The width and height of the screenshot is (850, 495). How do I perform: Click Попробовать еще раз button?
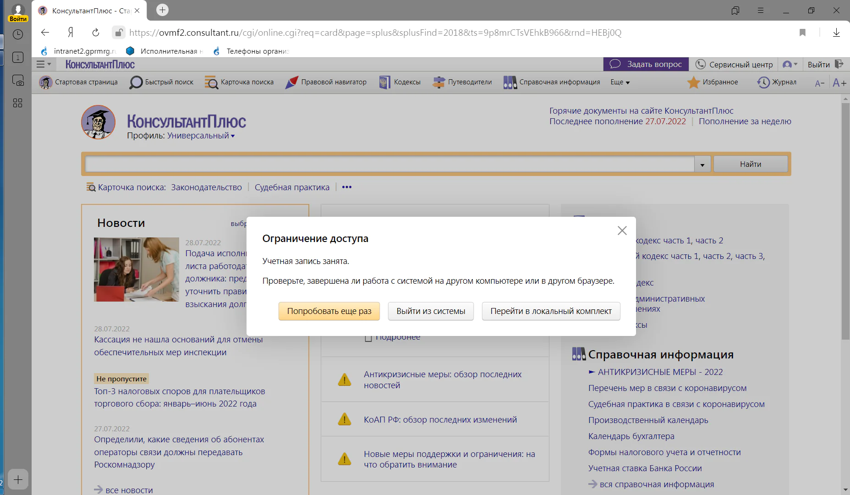click(329, 311)
